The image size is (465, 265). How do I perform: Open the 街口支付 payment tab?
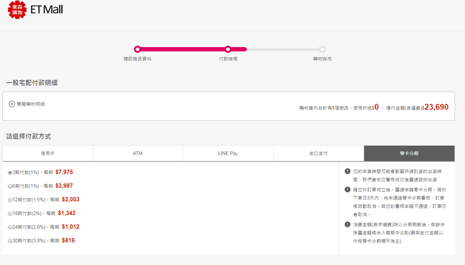(x=318, y=153)
